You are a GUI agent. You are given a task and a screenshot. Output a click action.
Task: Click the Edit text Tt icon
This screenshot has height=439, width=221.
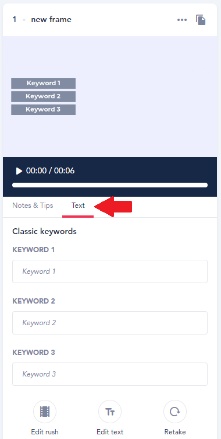point(110,412)
